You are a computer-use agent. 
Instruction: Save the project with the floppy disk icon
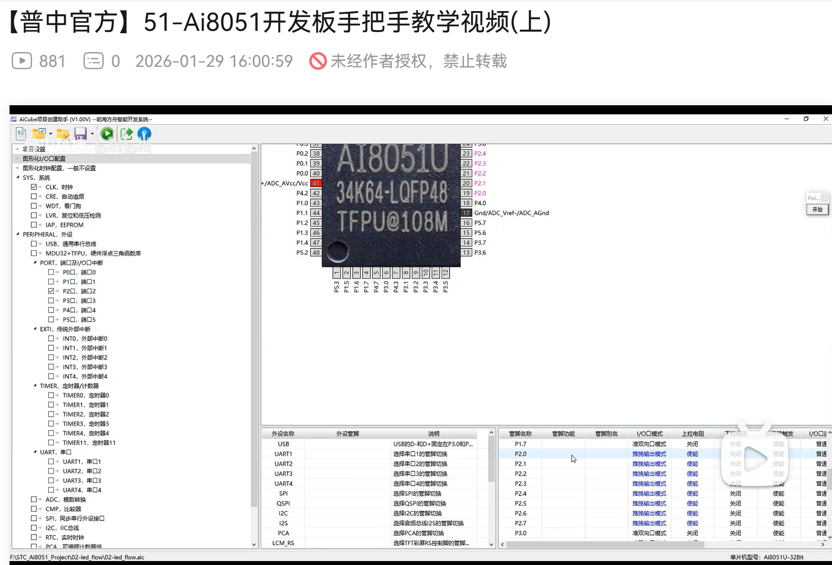(81, 134)
